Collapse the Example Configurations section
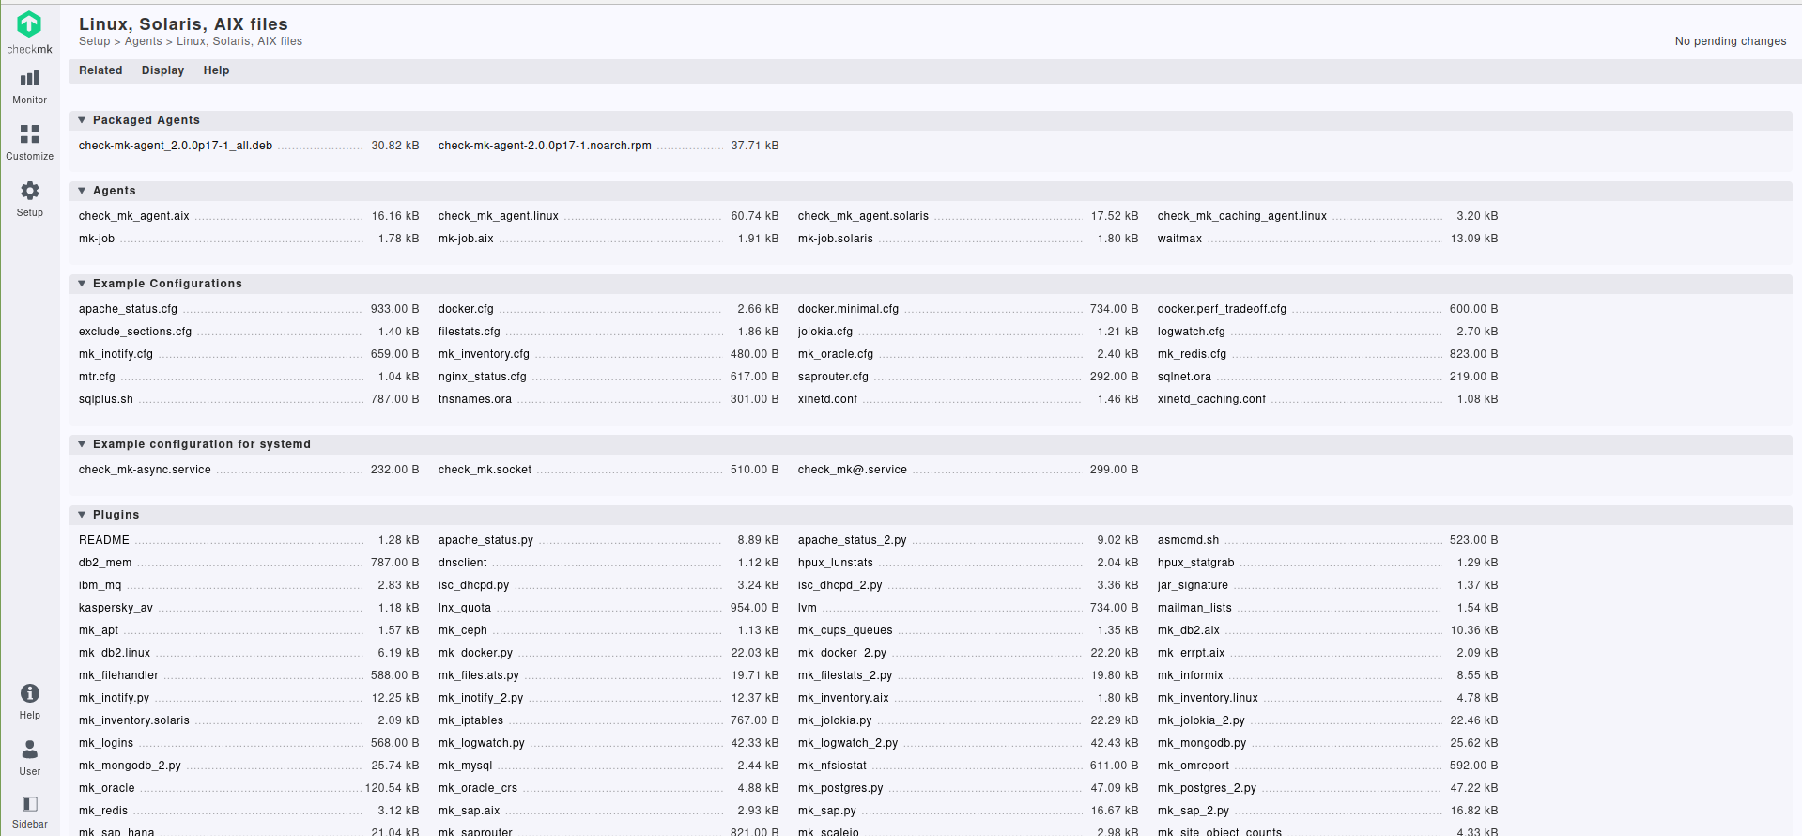This screenshot has width=1802, height=836. pos(82,284)
